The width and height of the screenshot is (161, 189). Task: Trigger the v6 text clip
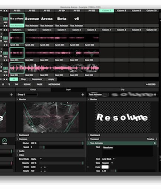point(77,19)
